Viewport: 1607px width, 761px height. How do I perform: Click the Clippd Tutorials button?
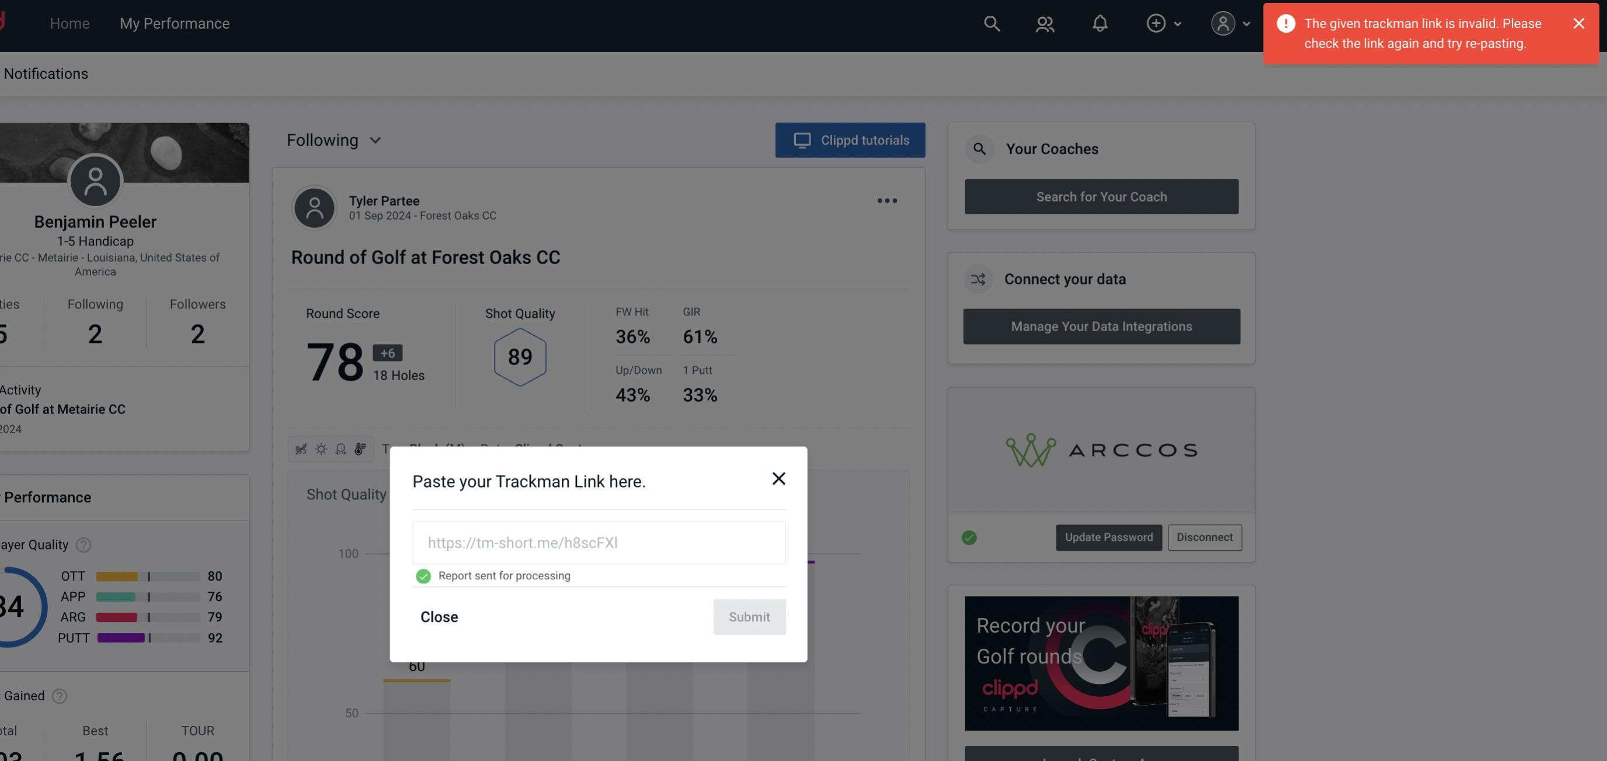(851, 140)
